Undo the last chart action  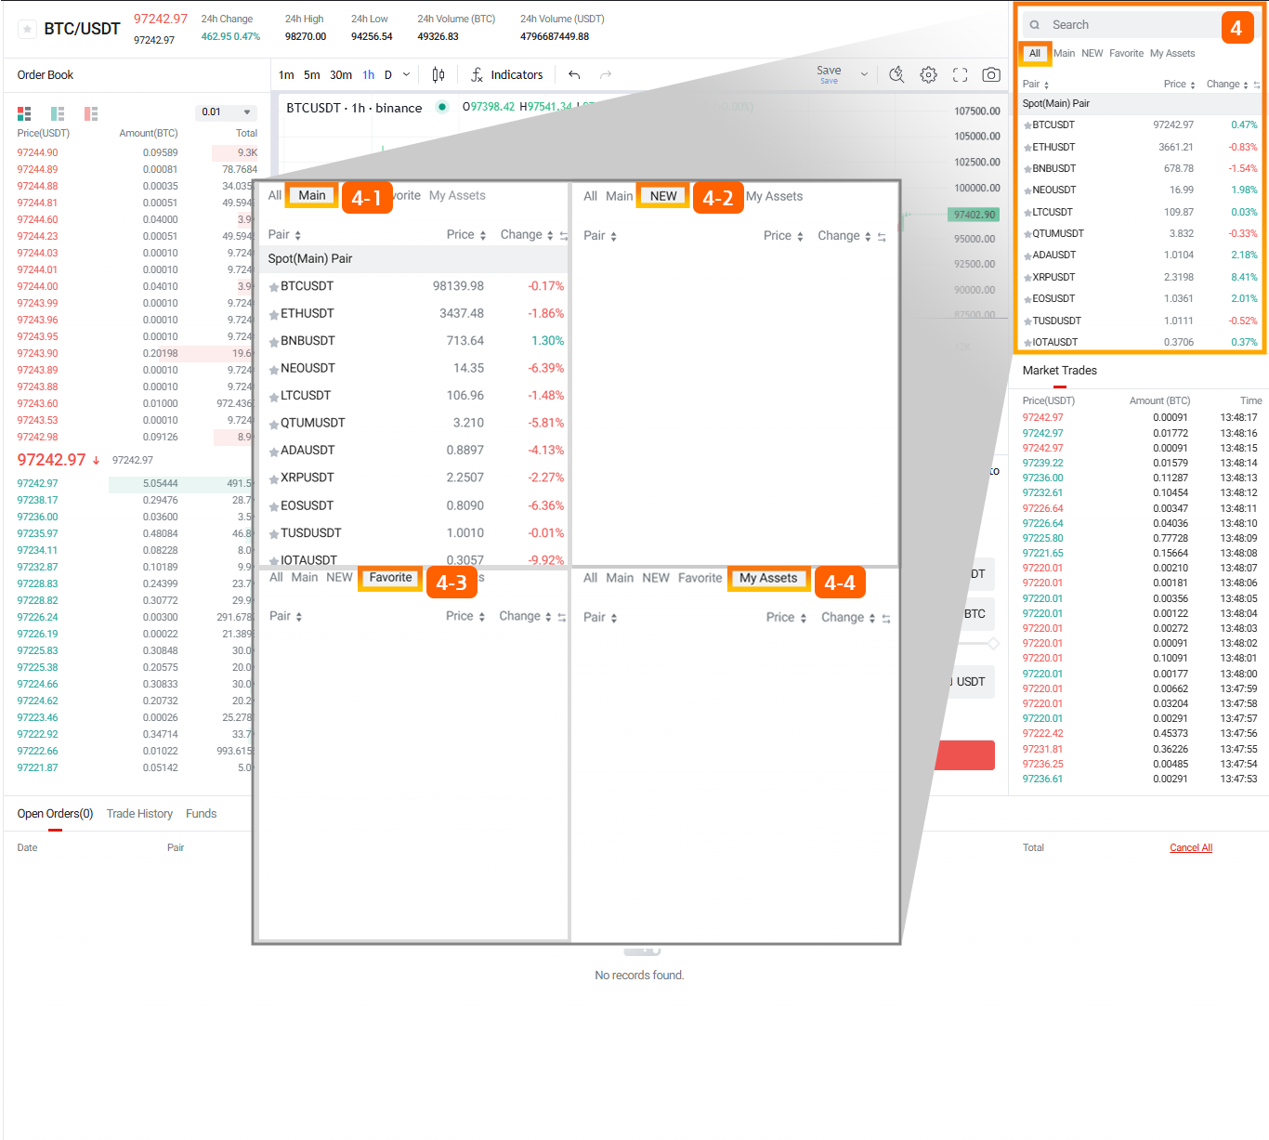coord(574,74)
